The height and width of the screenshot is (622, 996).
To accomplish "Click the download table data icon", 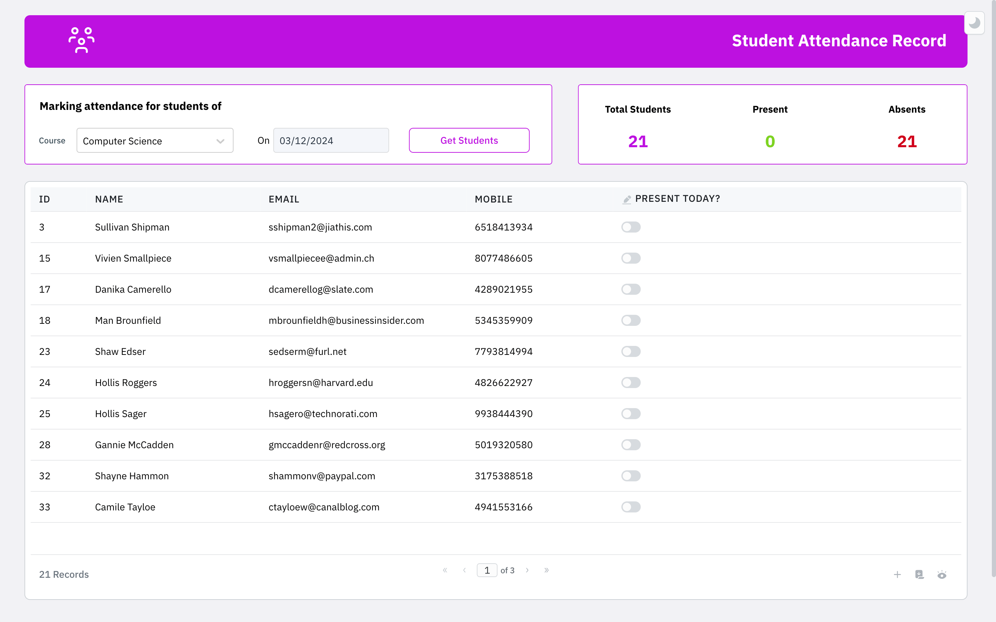I will point(920,574).
